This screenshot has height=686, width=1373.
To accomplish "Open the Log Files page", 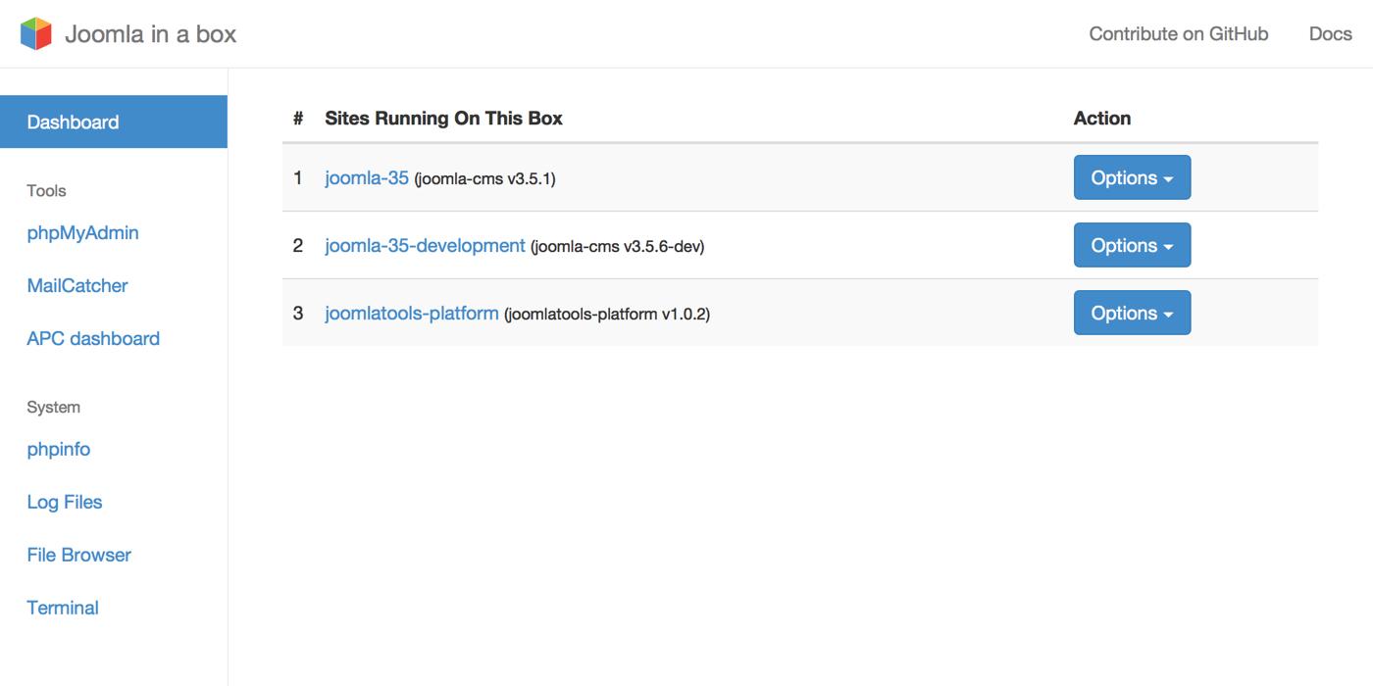I will click(x=65, y=503).
